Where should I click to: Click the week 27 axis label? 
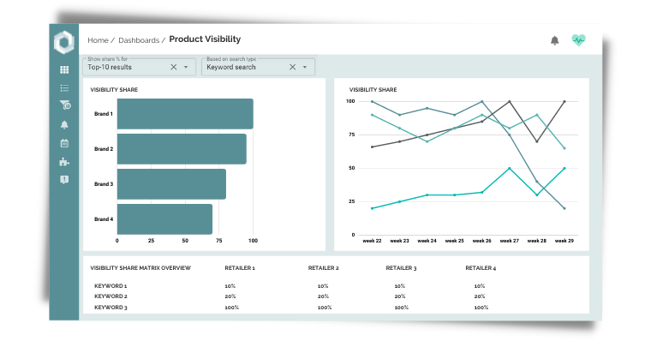pos(510,241)
